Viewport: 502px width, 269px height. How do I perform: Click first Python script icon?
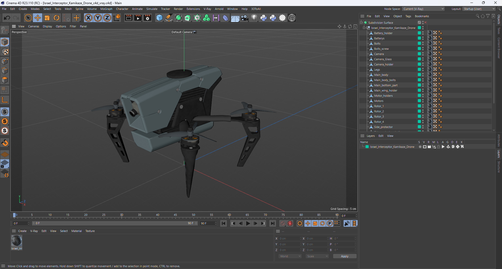(x=264, y=18)
